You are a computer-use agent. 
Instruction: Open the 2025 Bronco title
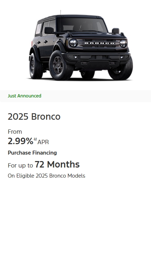pos(34,116)
